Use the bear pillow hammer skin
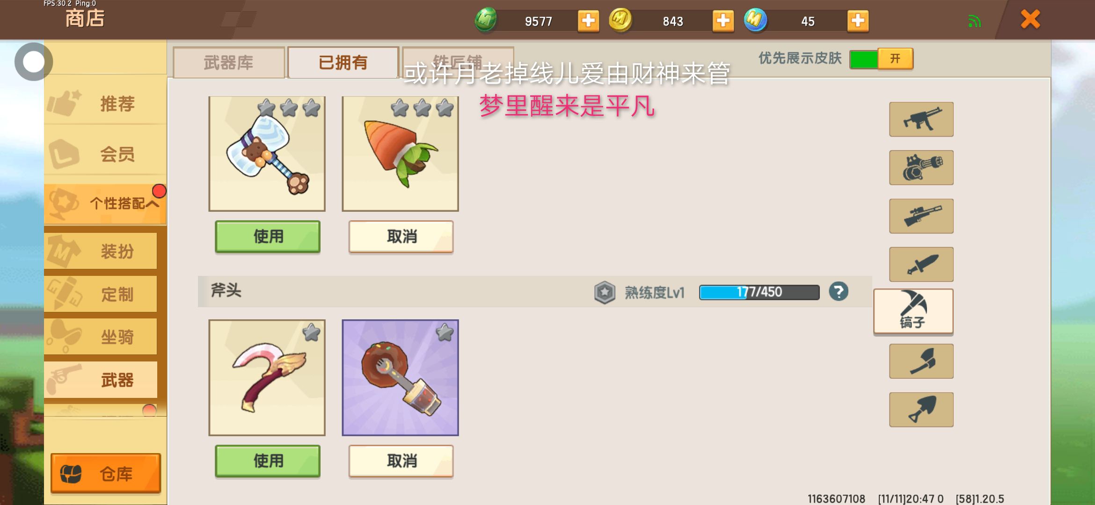The height and width of the screenshot is (505, 1095). click(x=268, y=237)
